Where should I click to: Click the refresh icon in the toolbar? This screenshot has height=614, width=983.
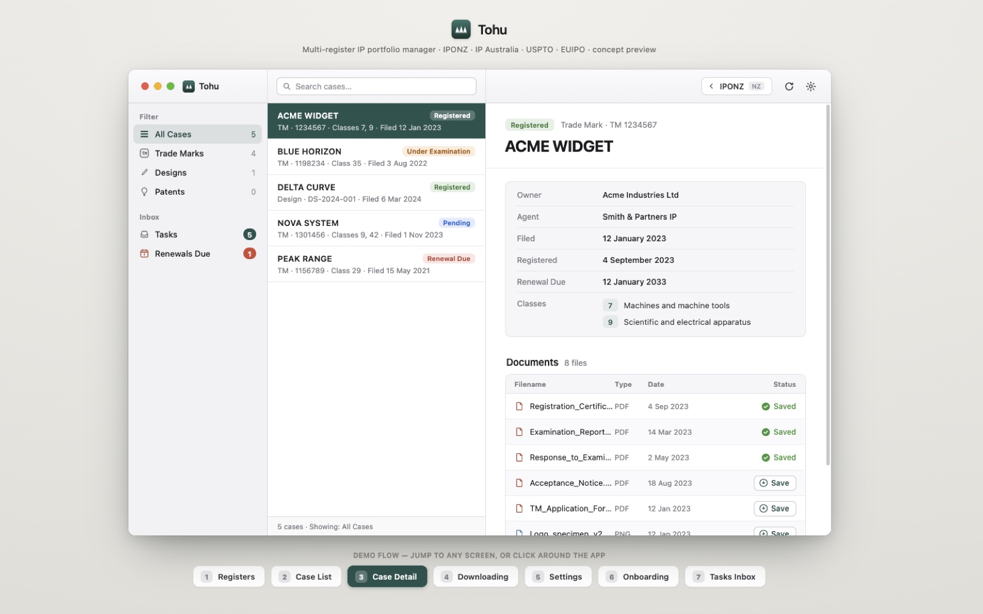(789, 87)
